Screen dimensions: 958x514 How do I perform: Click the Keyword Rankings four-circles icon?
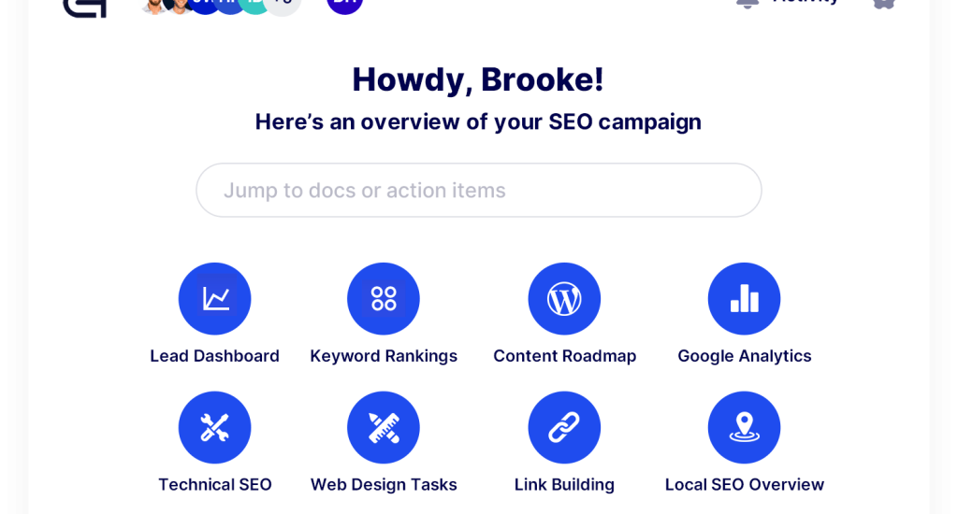click(x=384, y=299)
